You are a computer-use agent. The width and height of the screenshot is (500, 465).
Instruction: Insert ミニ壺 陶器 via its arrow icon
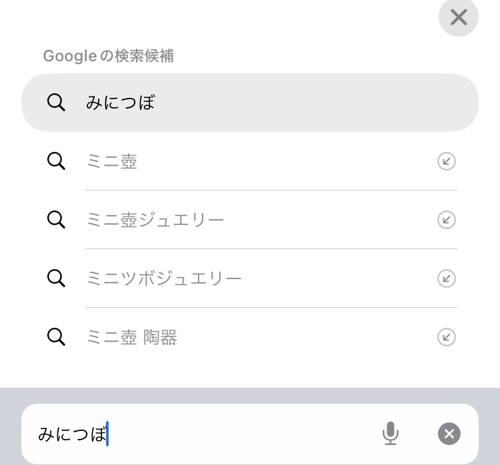tap(446, 337)
